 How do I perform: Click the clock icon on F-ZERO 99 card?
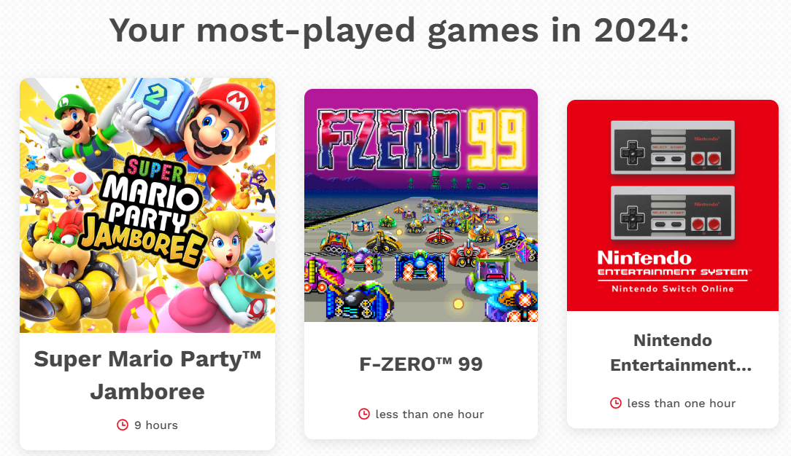(x=363, y=414)
